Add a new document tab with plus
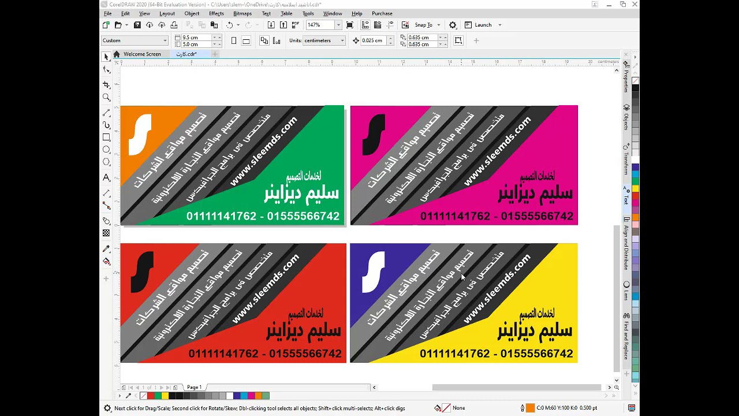Viewport: 739px width, 416px height. point(214,54)
